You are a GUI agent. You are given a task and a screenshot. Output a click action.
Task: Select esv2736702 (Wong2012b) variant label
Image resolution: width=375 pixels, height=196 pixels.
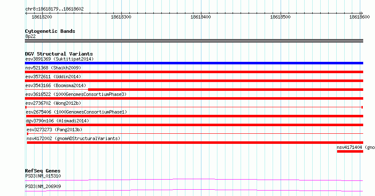point(53,103)
